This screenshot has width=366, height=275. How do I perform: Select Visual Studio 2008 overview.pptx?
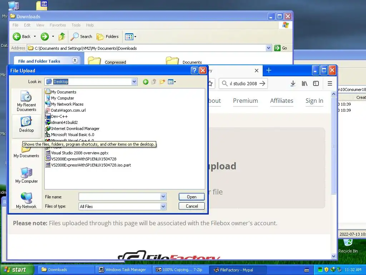77,153
